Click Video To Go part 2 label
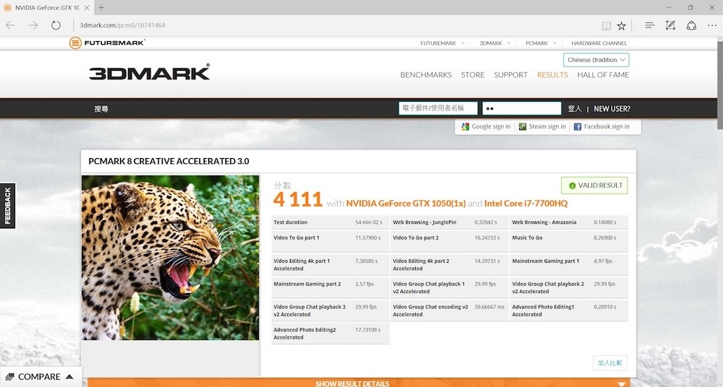This screenshot has width=723, height=387. 416,238
